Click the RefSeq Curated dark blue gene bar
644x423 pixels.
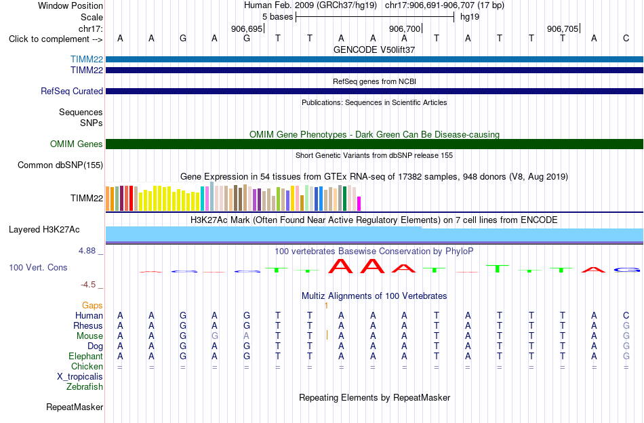375,91
